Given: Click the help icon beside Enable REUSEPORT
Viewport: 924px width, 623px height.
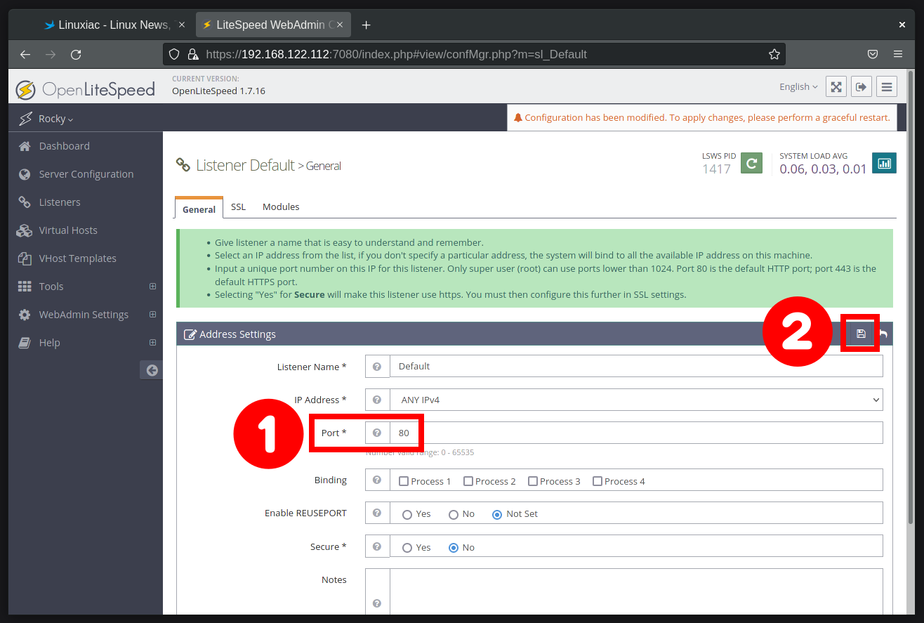Looking at the screenshot, I should click(377, 513).
